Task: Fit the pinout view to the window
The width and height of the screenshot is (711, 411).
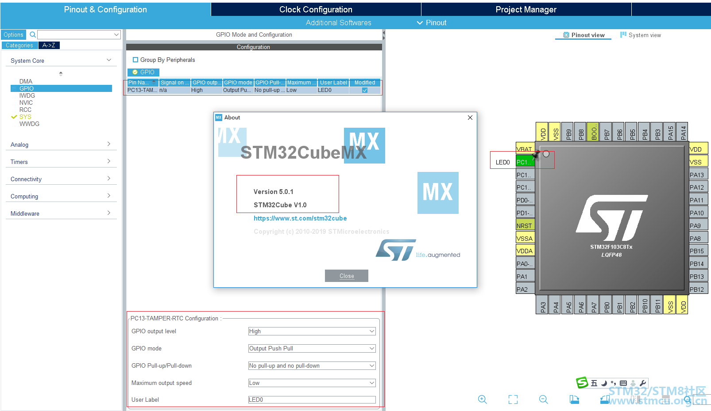Action: coord(513,400)
